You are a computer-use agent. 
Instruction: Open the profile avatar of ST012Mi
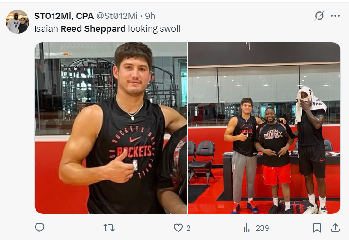click(x=18, y=22)
